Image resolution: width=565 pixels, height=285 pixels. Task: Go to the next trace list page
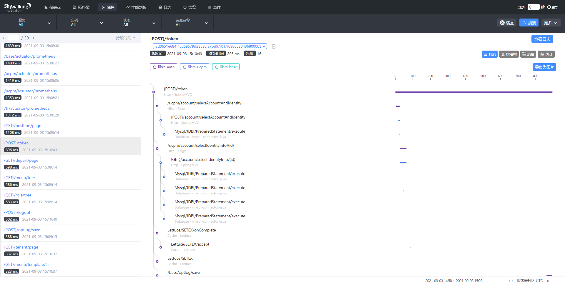[x=34, y=38]
